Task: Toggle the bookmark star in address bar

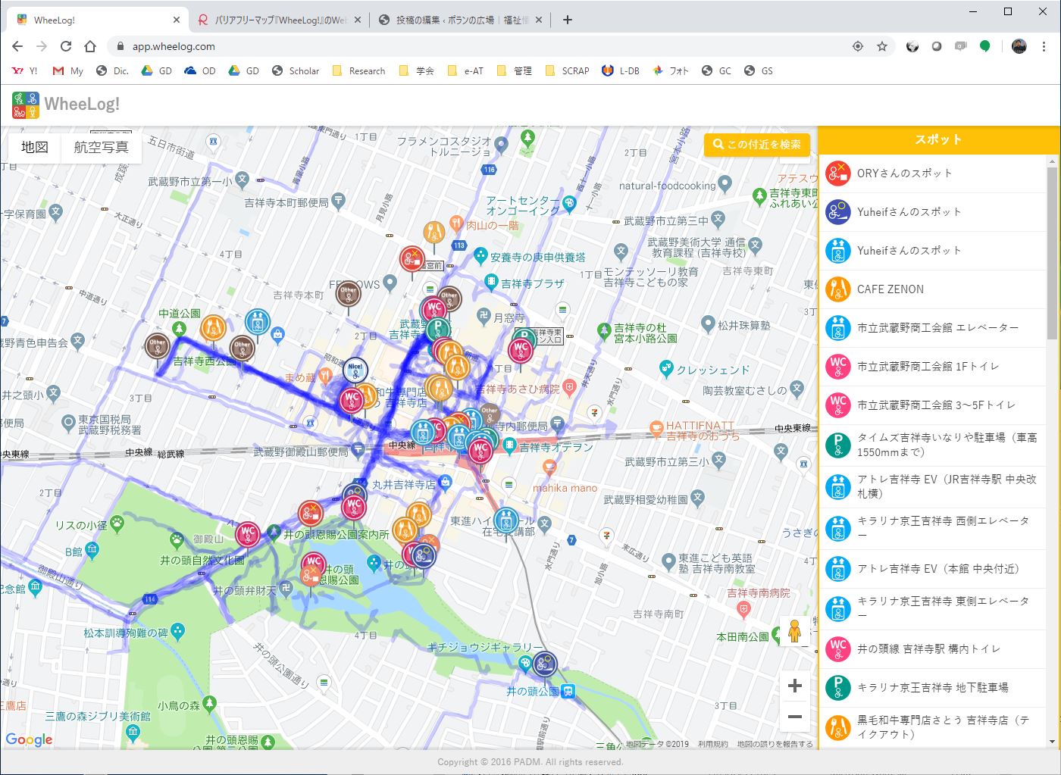Action: click(881, 46)
